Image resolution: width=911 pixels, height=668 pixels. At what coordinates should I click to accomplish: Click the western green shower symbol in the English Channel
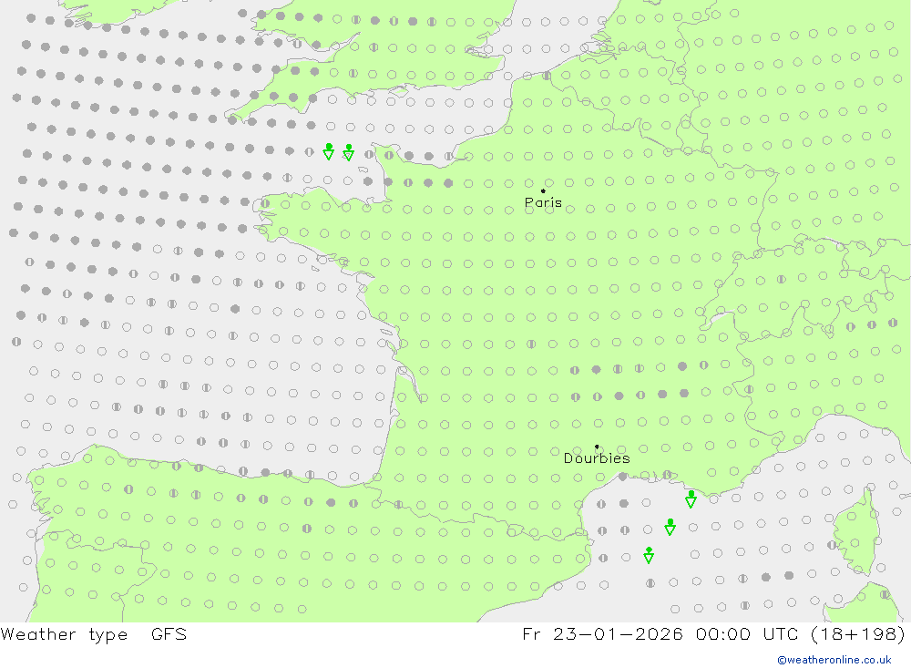click(329, 152)
